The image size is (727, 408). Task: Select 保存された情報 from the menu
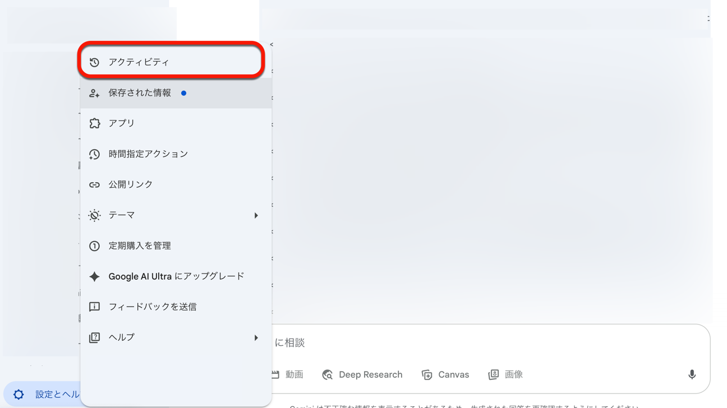pos(140,93)
